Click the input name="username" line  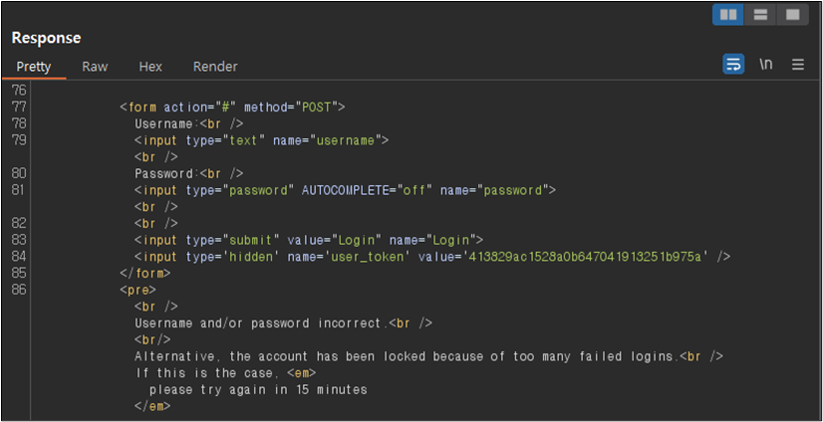pos(261,140)
